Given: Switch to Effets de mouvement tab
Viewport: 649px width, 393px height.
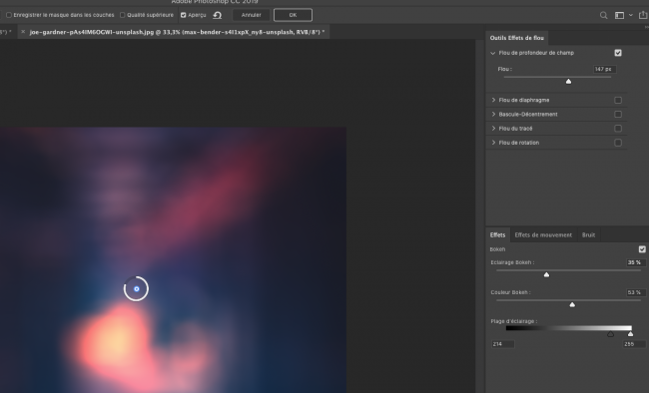Looking at the screenshot, I should [543, 234].
